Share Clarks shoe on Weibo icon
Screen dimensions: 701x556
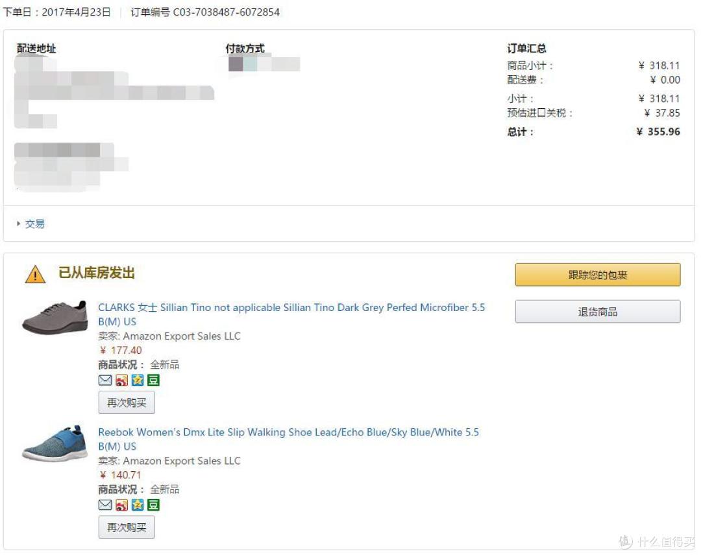tap(121, 380)
